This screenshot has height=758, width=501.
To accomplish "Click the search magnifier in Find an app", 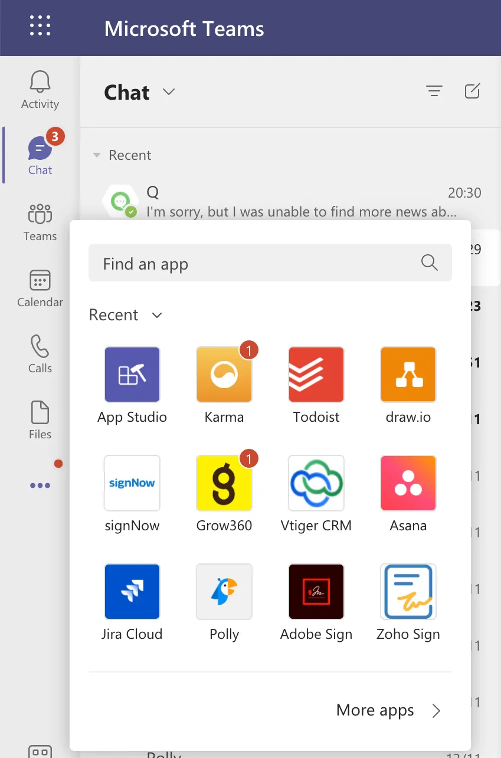I will click(430, 262).
